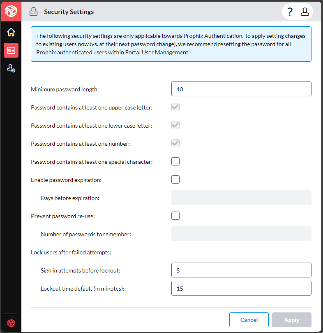Open the user management gear icon

11,68
